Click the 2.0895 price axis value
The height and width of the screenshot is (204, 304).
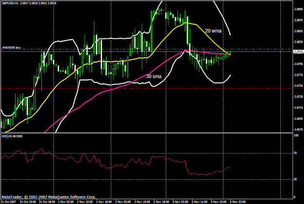pyautogui.click(x=298, y=9)
